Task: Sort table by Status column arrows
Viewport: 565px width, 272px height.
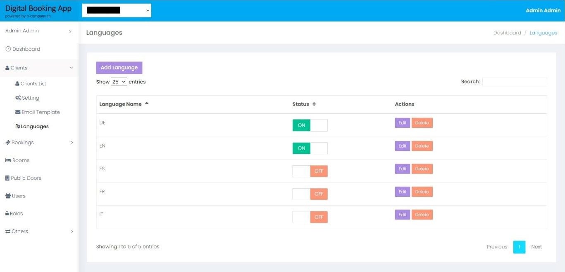Action: click(x=314, y=104)
